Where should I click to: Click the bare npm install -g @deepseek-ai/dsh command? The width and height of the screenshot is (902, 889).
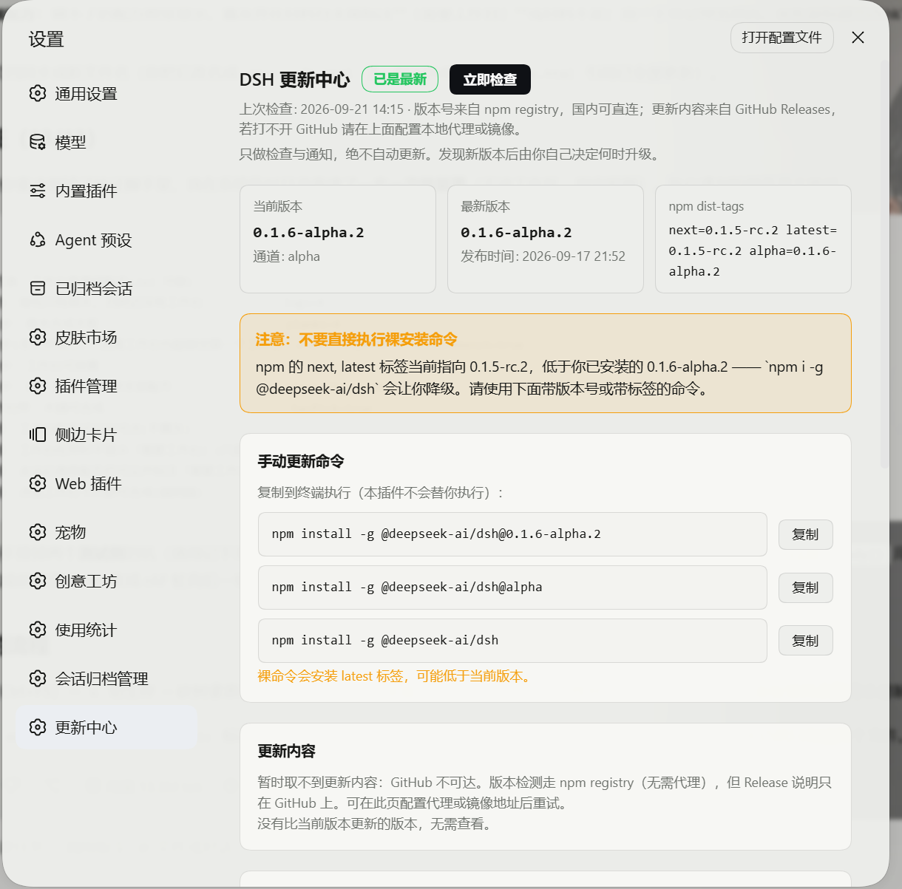click(385, 640)
